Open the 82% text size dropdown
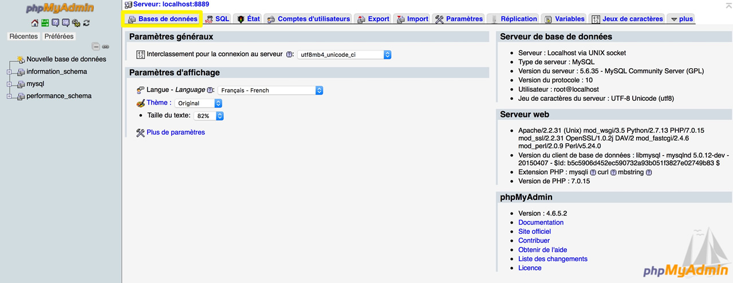This screenshot has width=733, height=283. [208, 116]
